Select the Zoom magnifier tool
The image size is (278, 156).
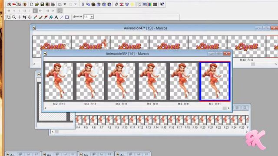[x=14, y=17]
